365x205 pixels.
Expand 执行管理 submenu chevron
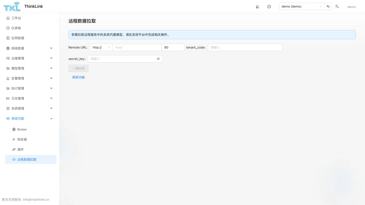(51, 88)
